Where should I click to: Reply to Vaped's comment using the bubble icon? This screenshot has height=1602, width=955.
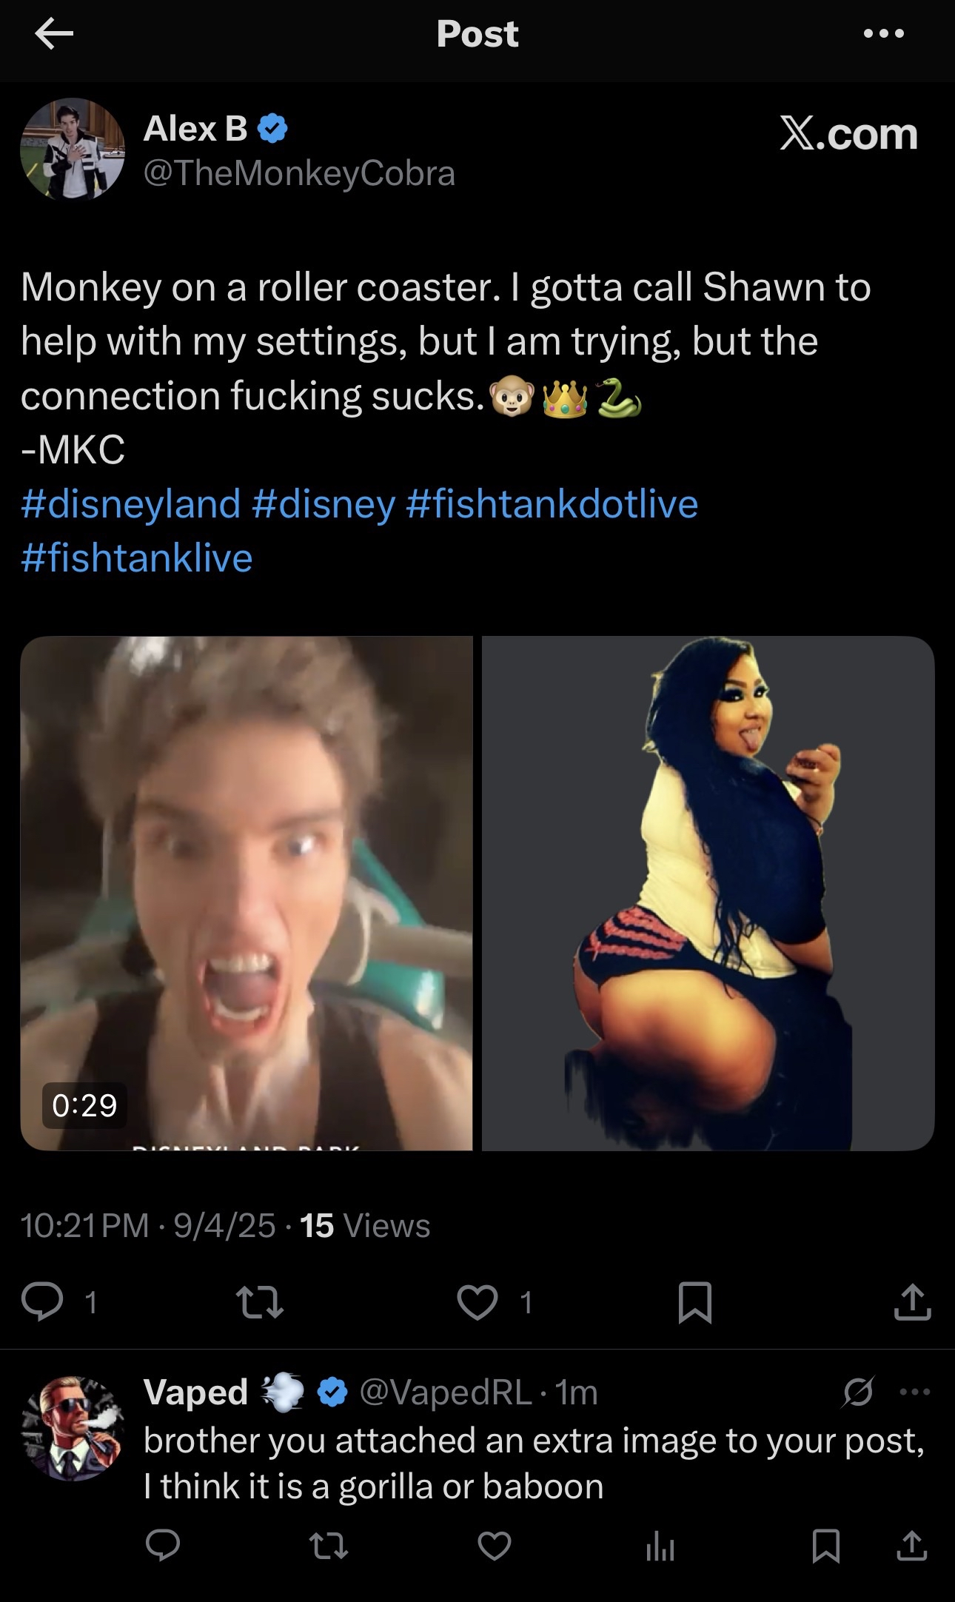pos(163,1546)
